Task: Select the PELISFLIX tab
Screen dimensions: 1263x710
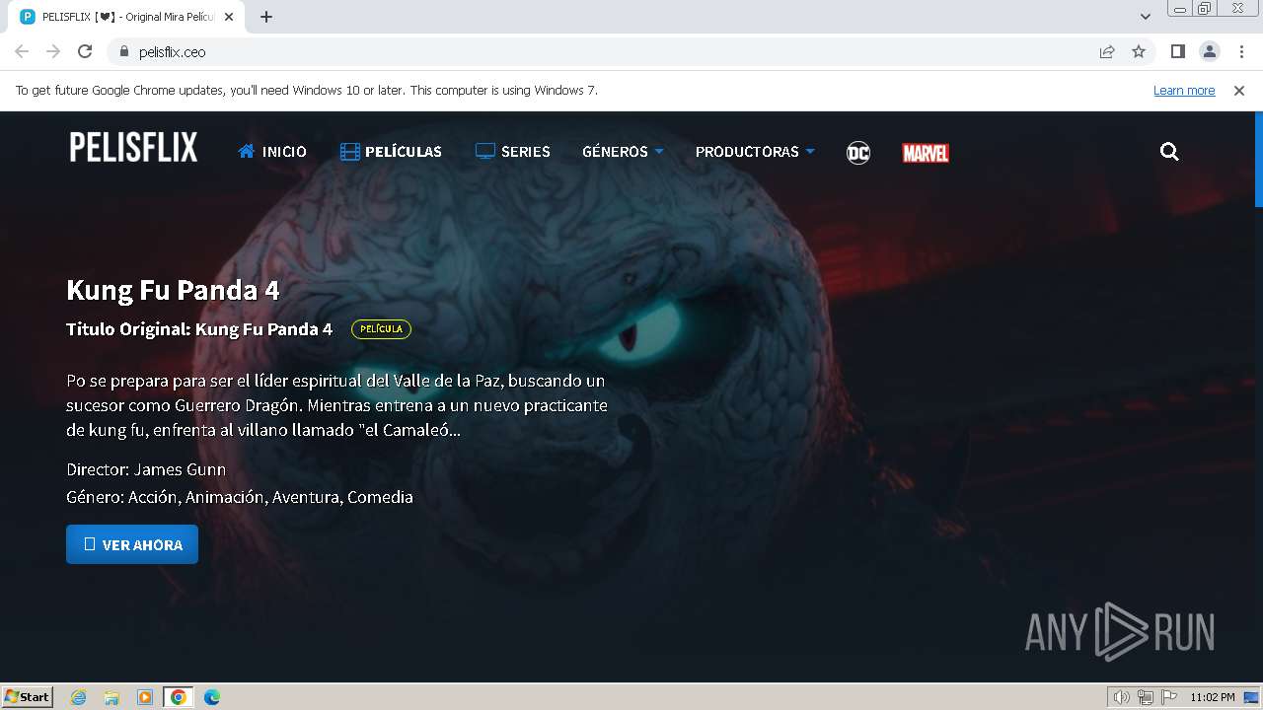Action: [126, 17]
